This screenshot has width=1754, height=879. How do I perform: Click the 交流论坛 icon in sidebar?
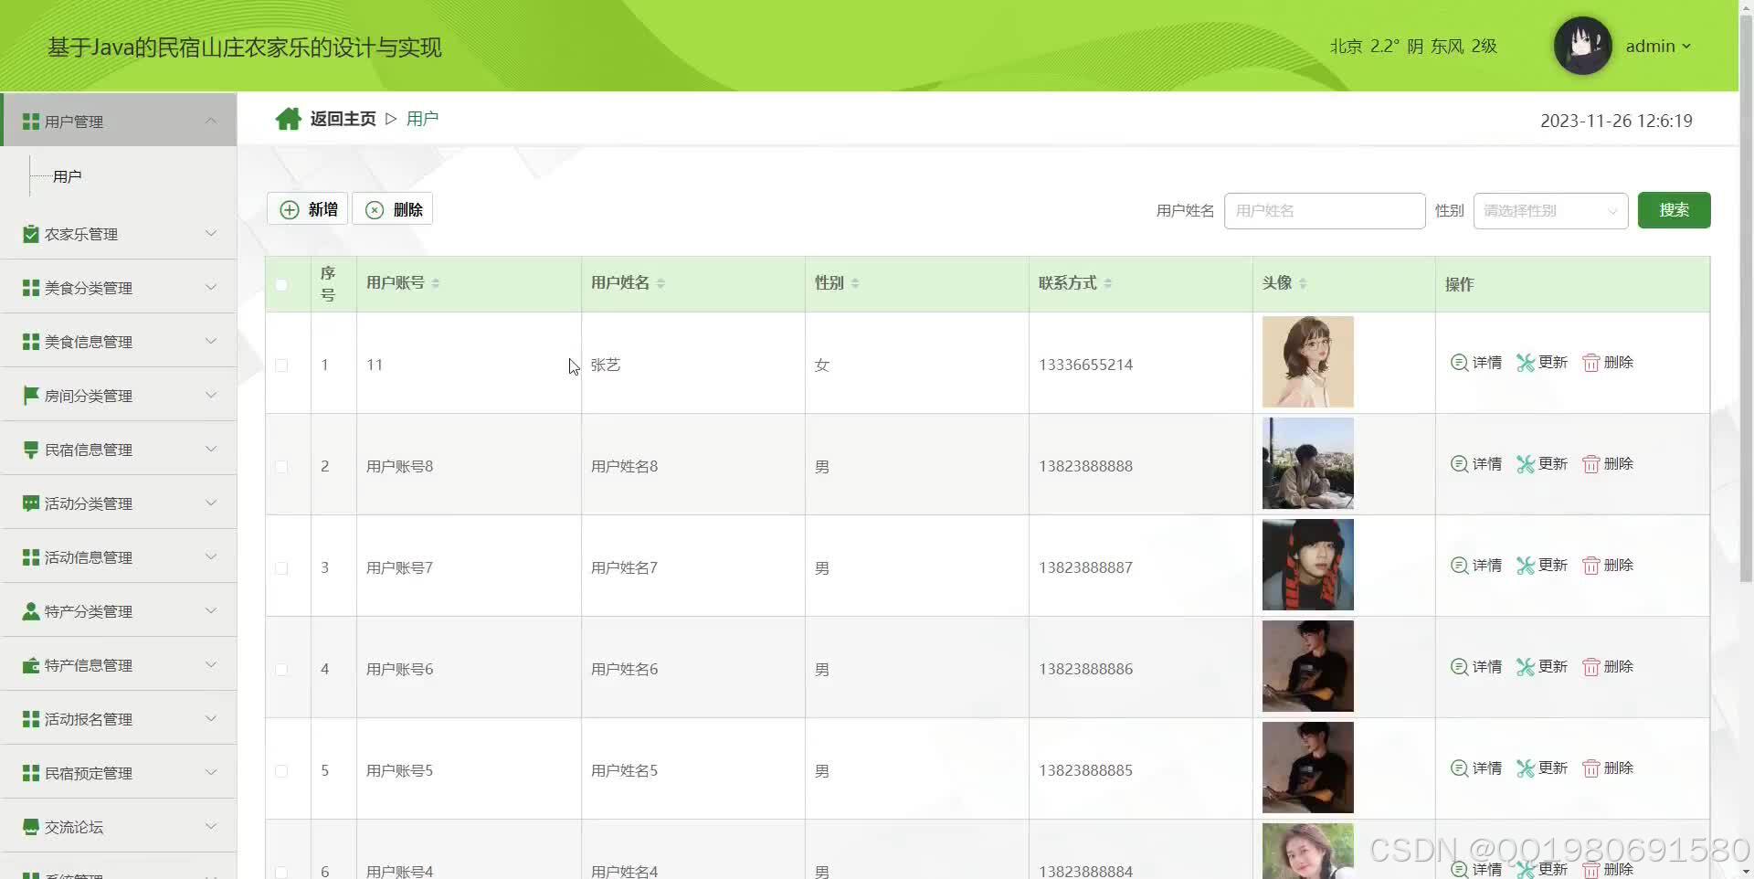point(31,827)
